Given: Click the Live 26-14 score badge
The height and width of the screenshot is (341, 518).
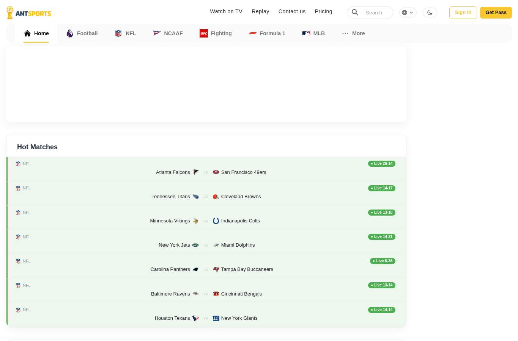Looking at the screenshot, I should tap(382, 164).
